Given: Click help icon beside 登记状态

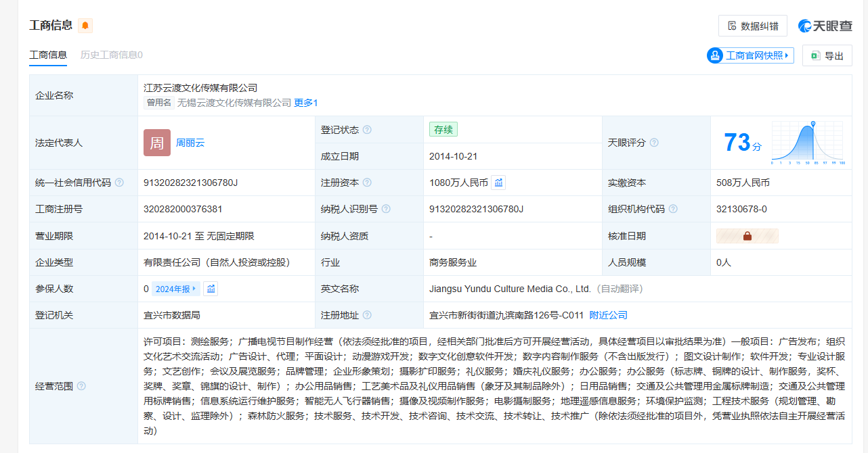Looking at the screenshot, I should coord(367,130).
